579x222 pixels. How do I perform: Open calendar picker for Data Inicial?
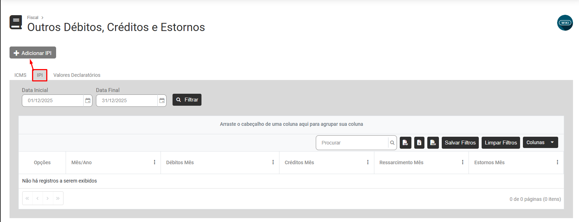[88, 100]
